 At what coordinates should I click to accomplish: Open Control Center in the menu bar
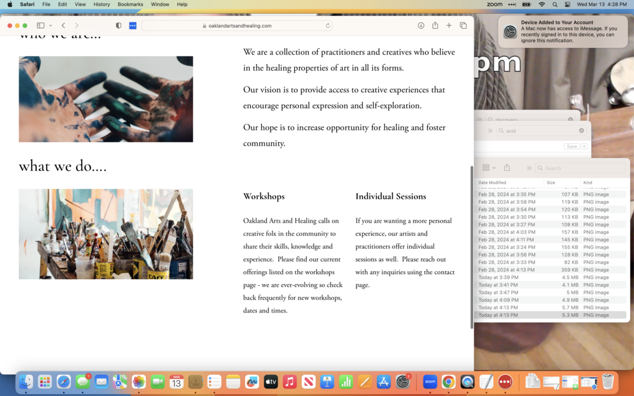(567, 4)
